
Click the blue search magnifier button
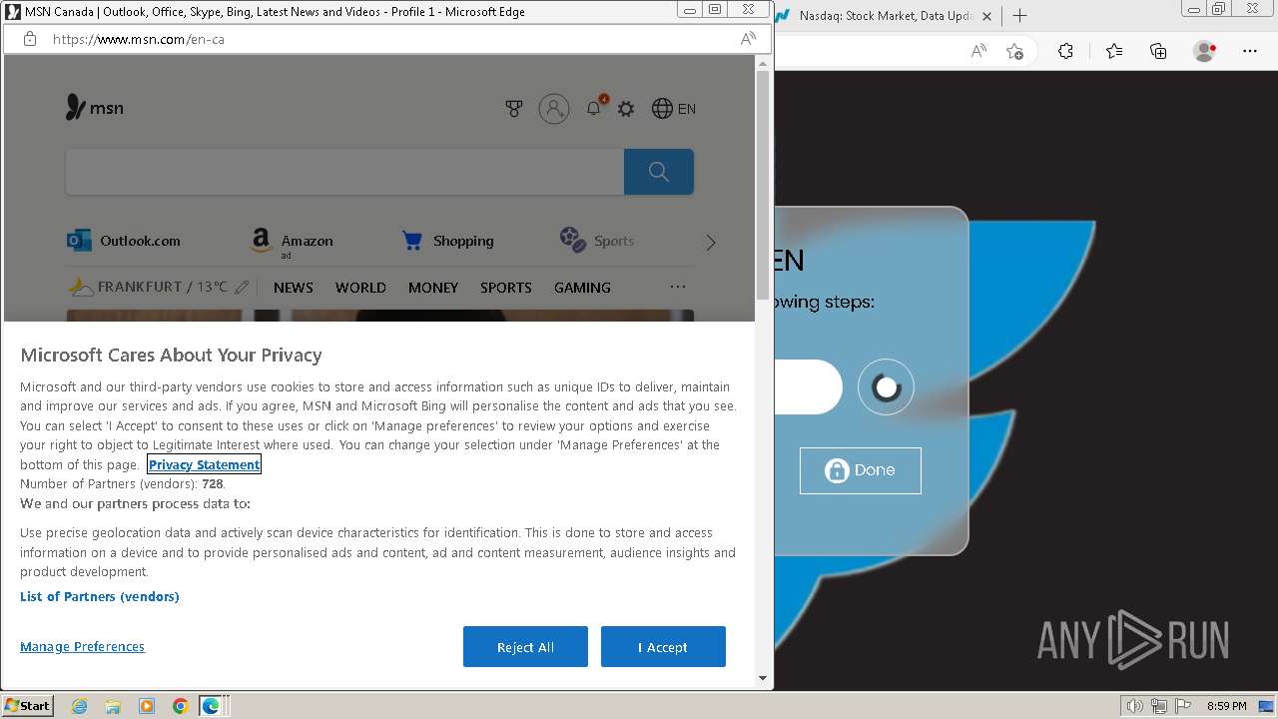tap(659, 172)
